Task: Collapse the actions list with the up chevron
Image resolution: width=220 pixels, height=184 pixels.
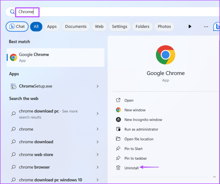Action: (214, 177)
